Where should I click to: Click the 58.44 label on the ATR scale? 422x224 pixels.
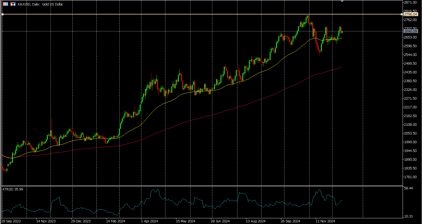[x=409, y=188]
